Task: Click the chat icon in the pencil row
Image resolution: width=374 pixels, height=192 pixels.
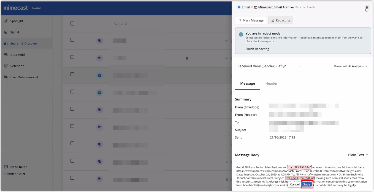Action: pyautogui.click(x=100, y=162)
